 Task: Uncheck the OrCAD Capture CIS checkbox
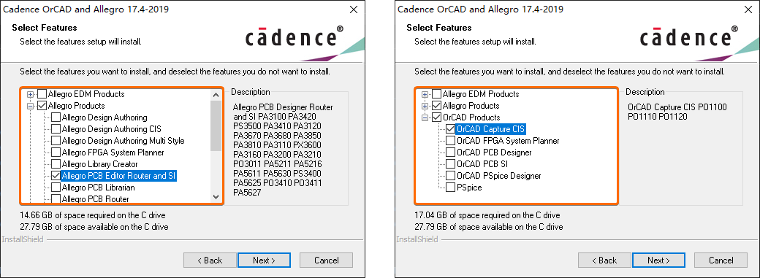450,129
